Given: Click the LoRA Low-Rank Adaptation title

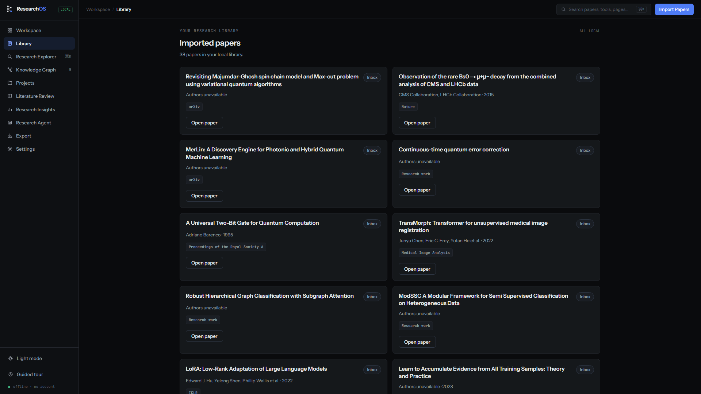Looking at the screenshot, I should 256,369.
